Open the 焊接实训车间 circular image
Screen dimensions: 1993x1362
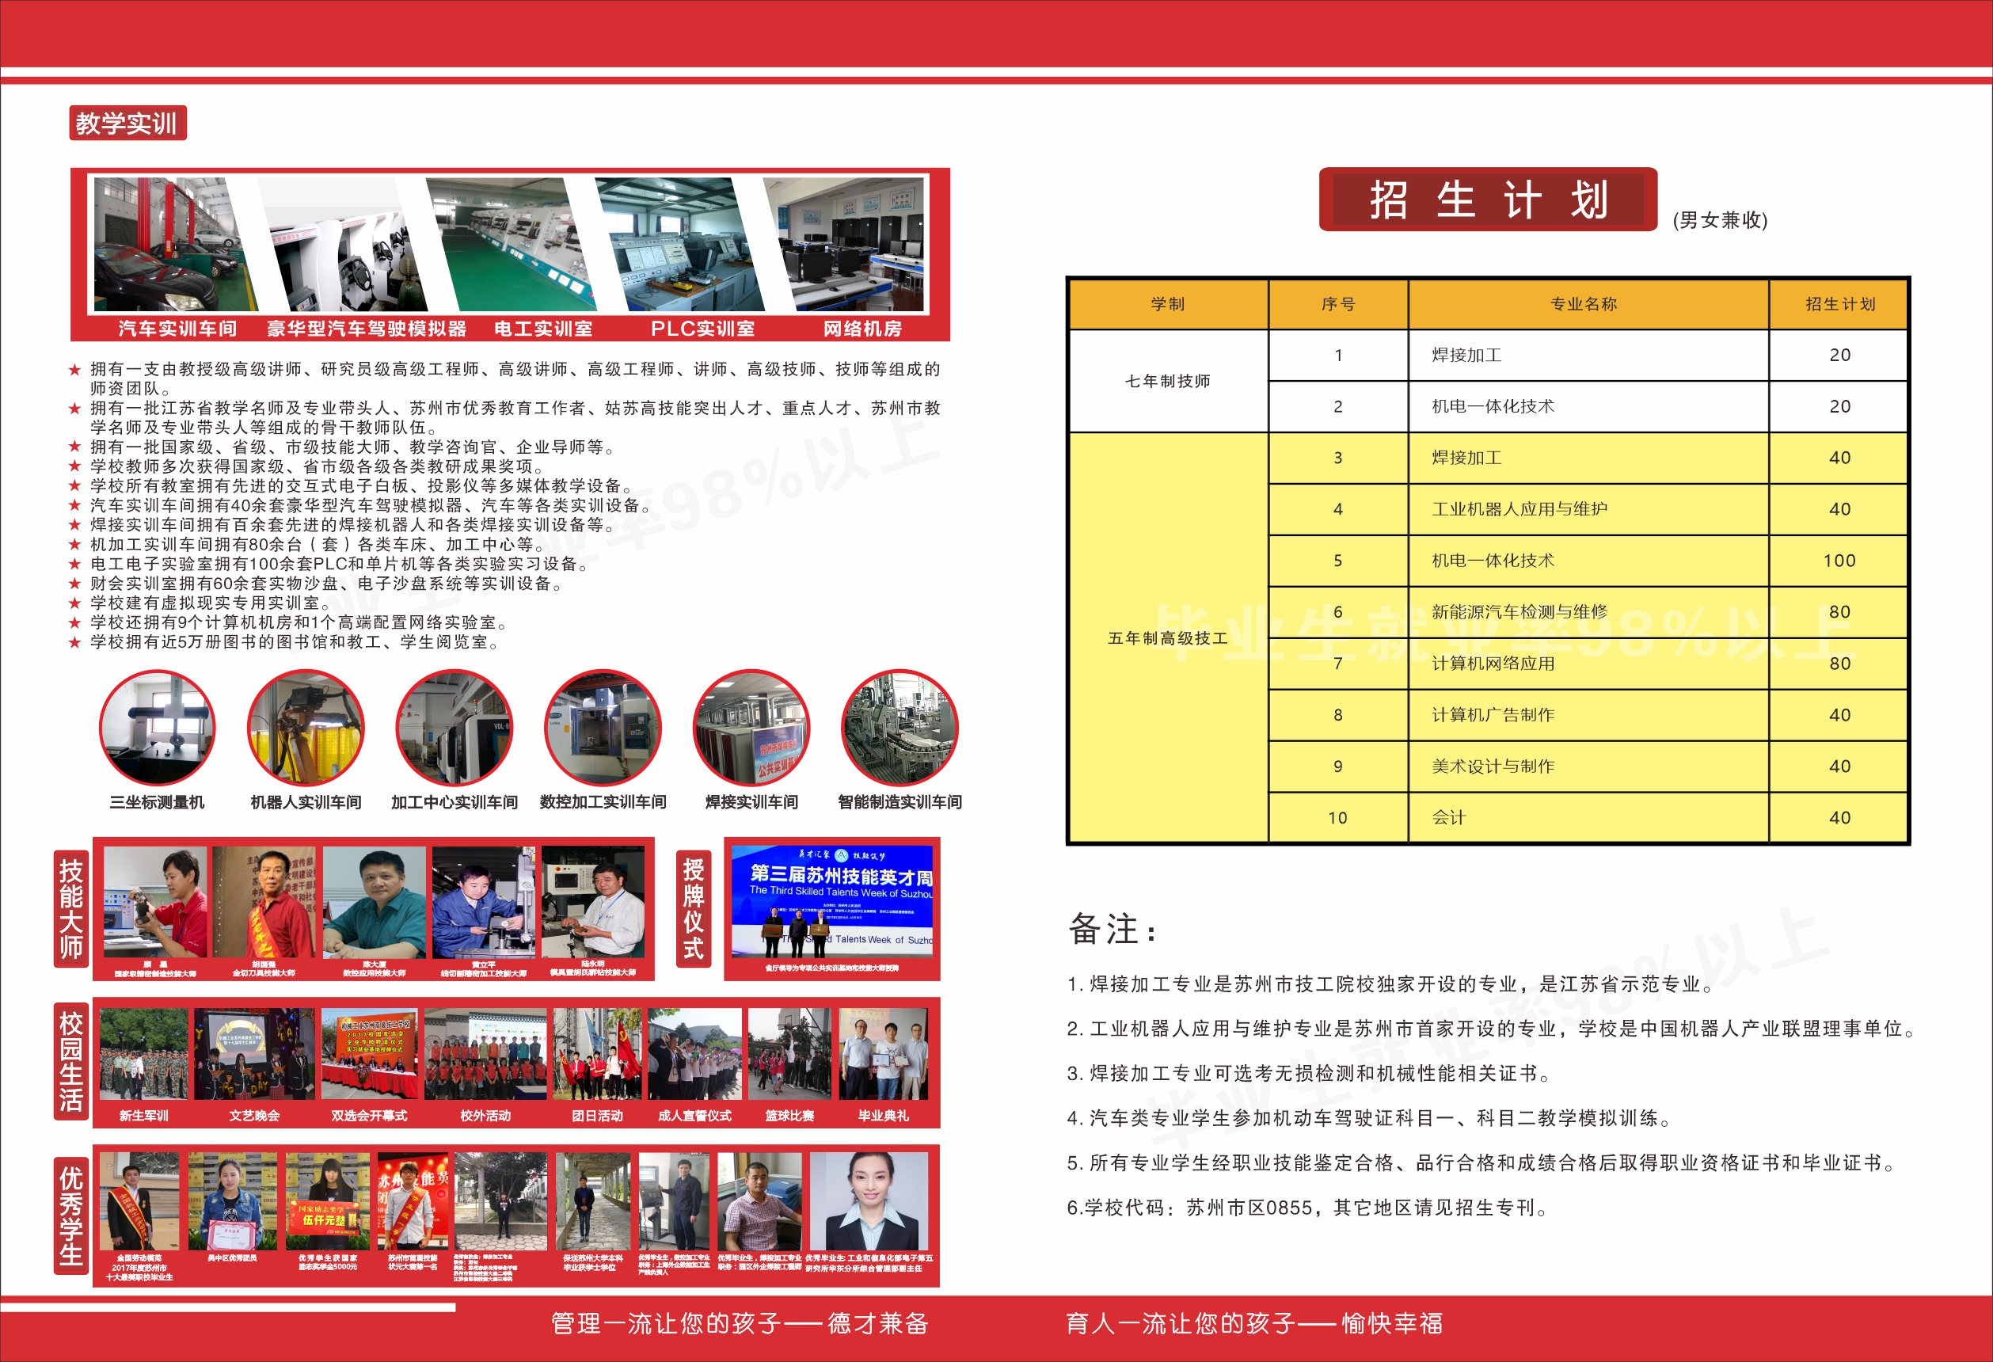[751, 727]
